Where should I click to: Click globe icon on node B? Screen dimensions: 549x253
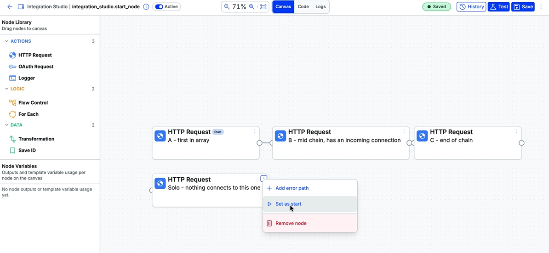(280, 136)
